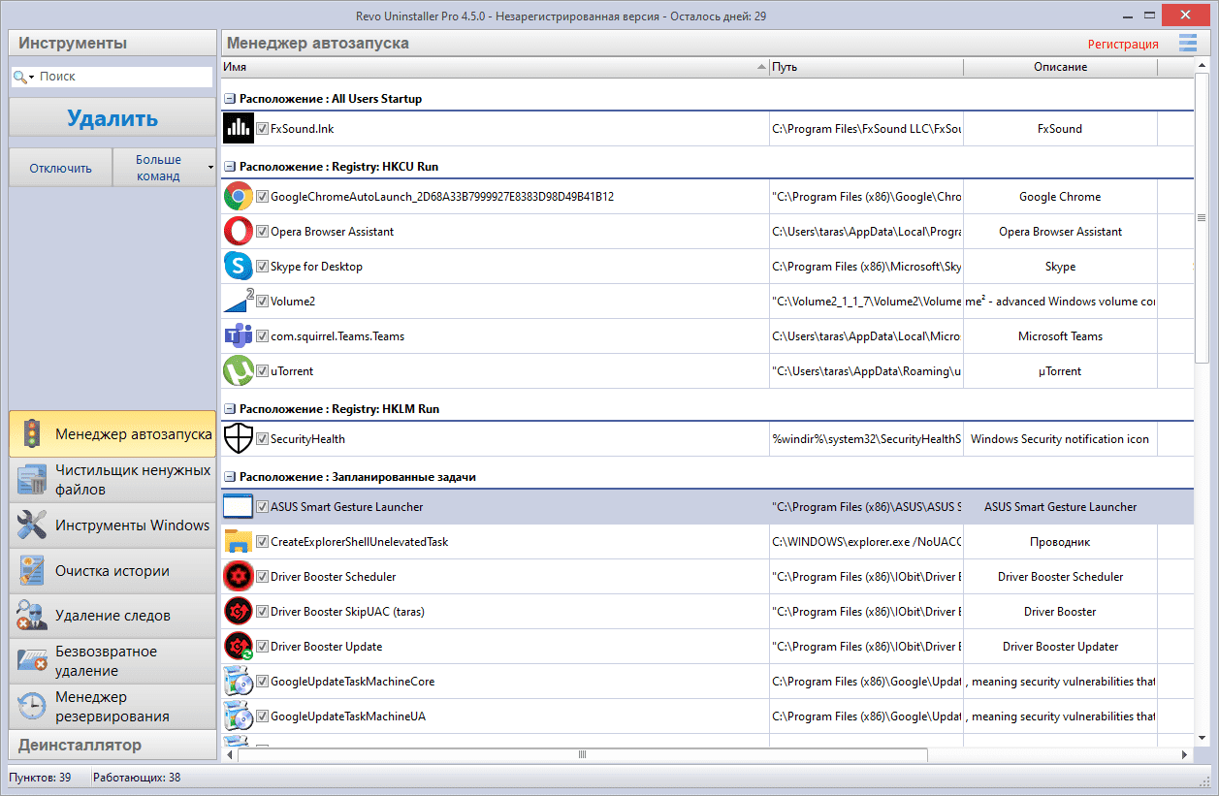Image resolution: width=1219 pixels, height=796 pixels.
Task: Uncheck the GoogleChromeAutoLaunch checkbox
Action: click(x=262, y=197)
